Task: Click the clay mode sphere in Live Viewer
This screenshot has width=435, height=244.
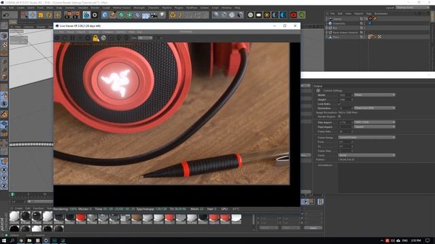Action: click(x=103, y=38)
